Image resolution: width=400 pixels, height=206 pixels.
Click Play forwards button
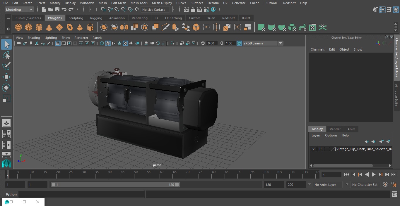tap(373, 174)
